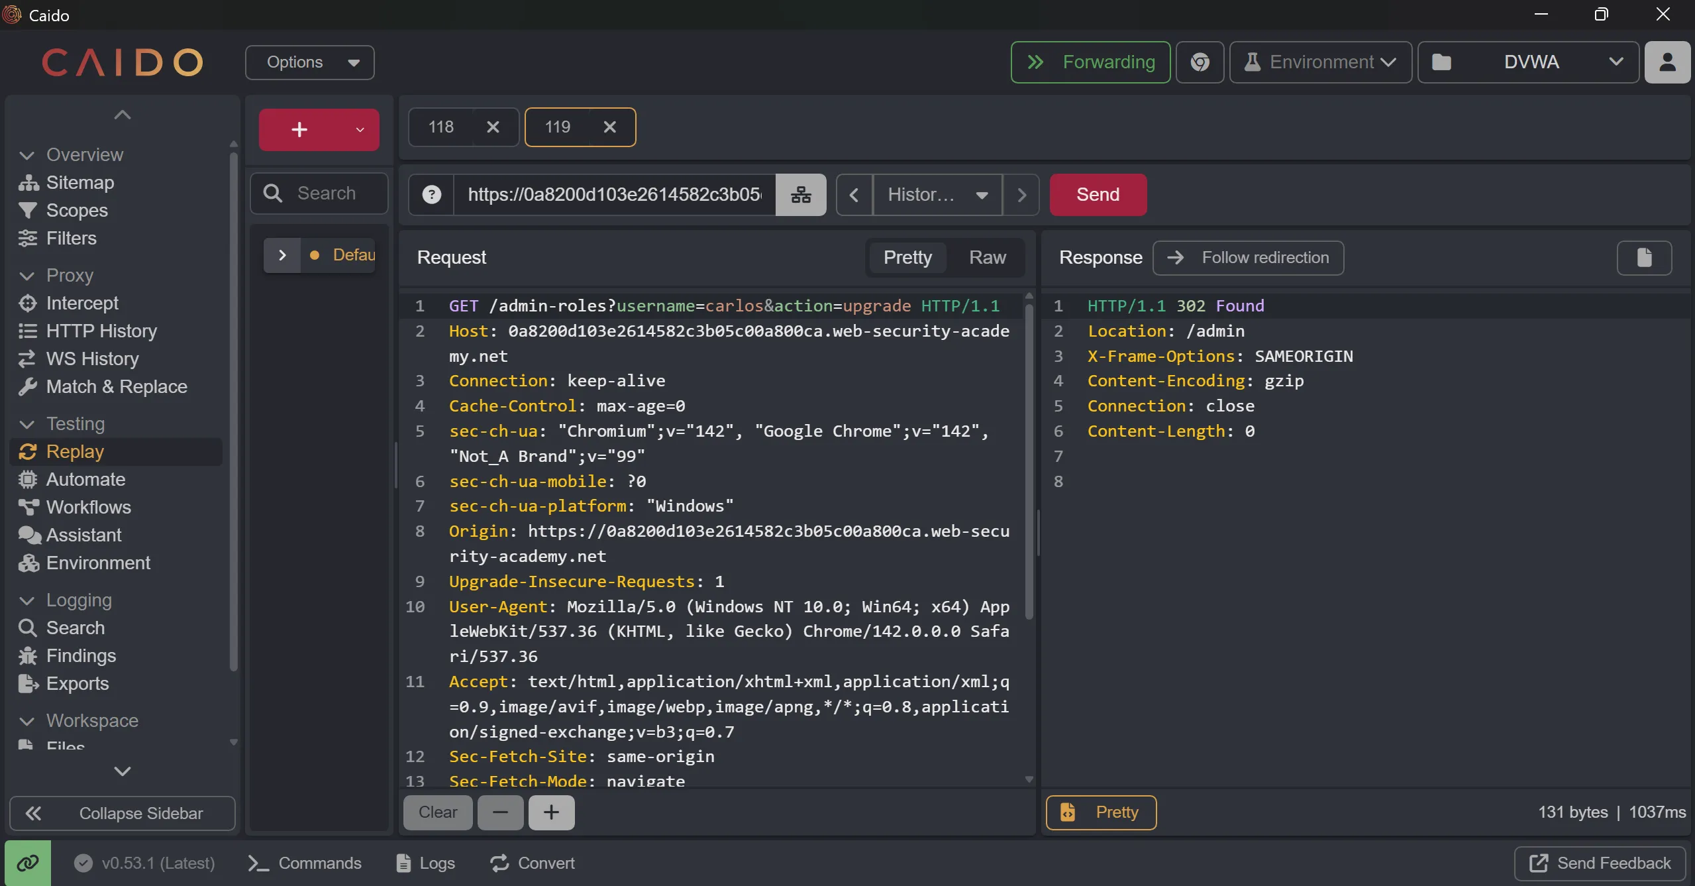Click the copy response document icon
The height and width of the screenshot is (886, 1695).
(x=1644, y=258)
